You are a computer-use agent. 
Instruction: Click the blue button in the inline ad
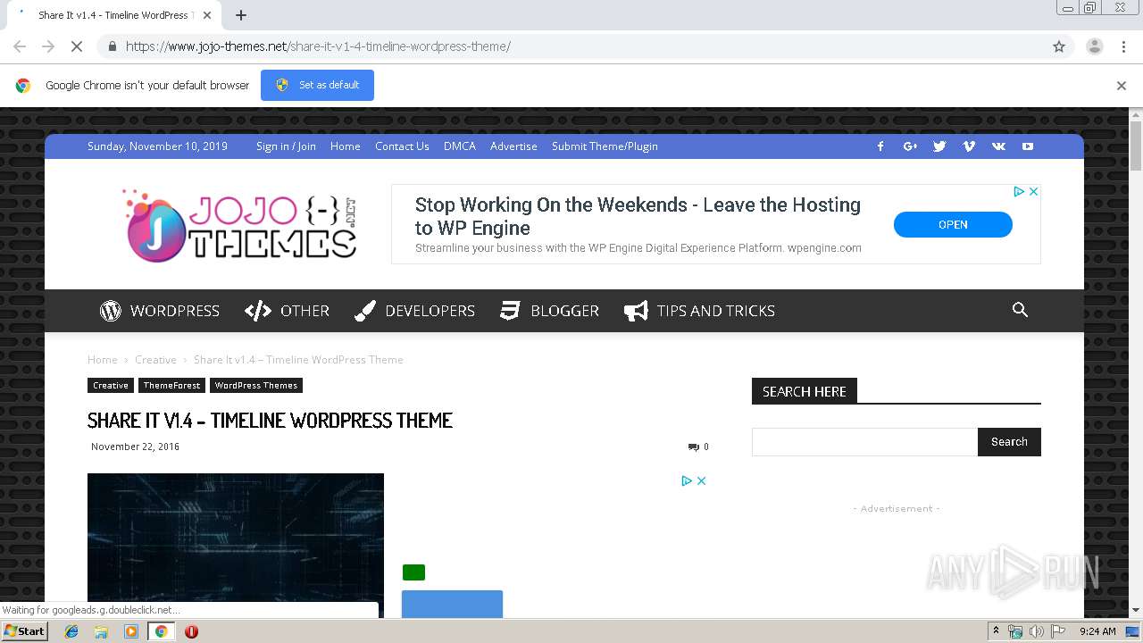pyautogui.click(x=452, y=604)
